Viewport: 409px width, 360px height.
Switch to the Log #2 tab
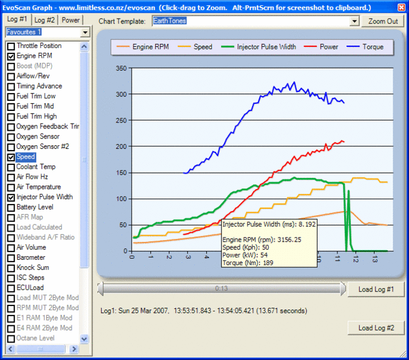pyautogui.click(x=45, y=20)
